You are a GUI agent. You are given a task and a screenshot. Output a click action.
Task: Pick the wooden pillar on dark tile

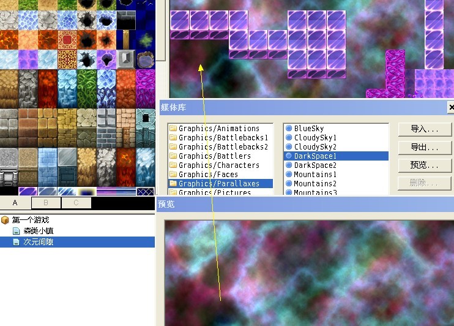tap(126, 40)
